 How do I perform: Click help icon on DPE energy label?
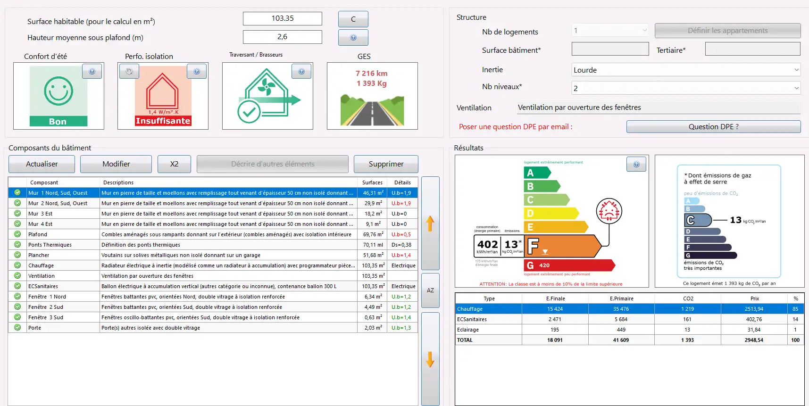tap(636, 165)
